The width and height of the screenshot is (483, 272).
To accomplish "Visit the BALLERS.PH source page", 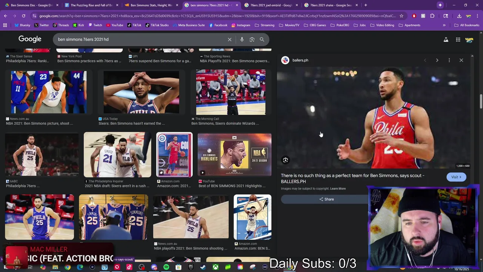I will 456,177.
